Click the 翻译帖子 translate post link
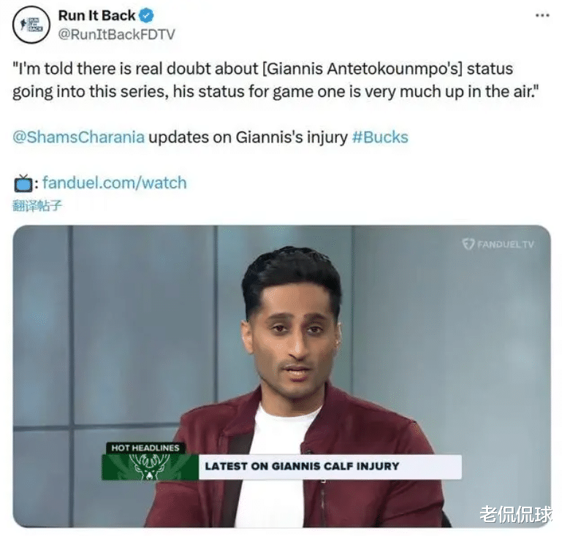The height and width of the screenshot is (536, 562). (37, 206)
